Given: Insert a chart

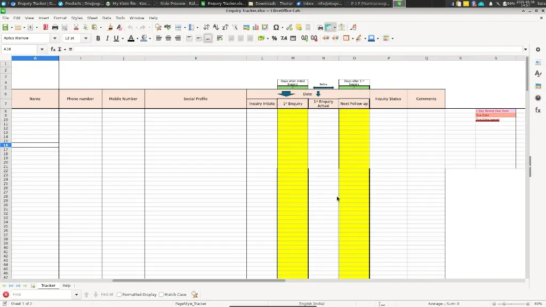Looking at the screenshot, I should pyautogui.click(x=255, y=27).
